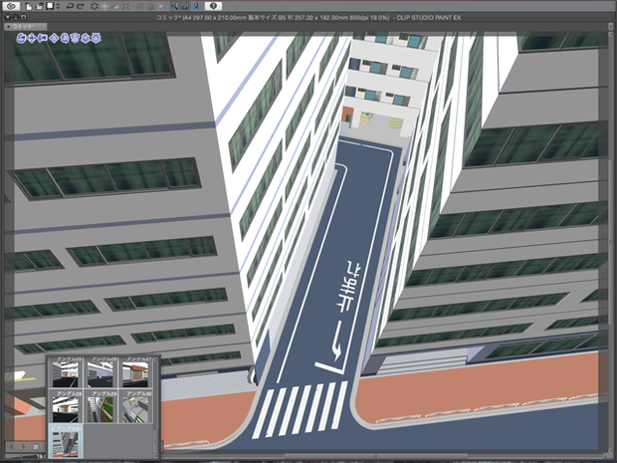Select the コミック* document tab
The image size is (617, 463).
point(25,26)
